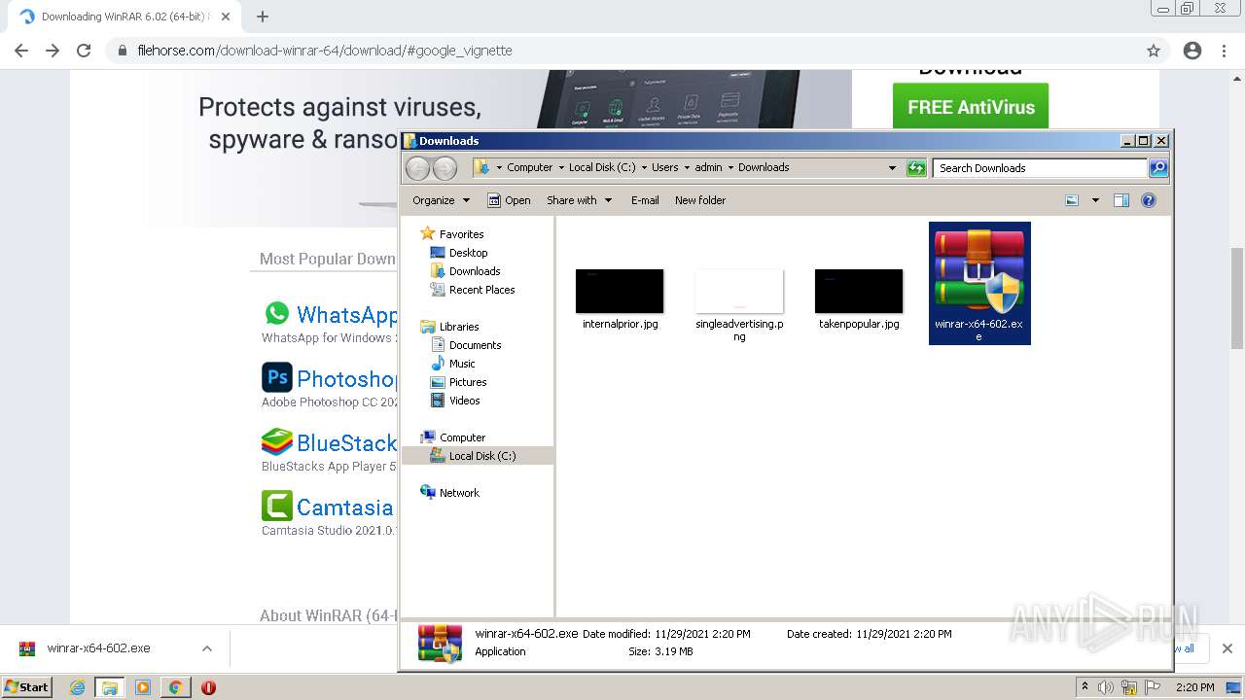Open Internet Explorer from taskbar
Viewport: 1245px width, 700px height.
(77, 687)
